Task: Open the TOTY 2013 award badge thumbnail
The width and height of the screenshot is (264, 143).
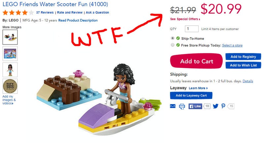Action: (10, 86)
